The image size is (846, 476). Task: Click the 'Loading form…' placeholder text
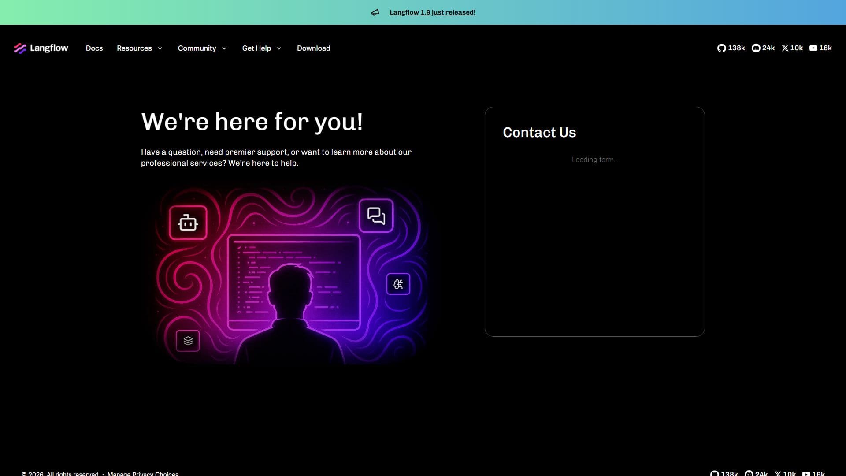[594, 160]
